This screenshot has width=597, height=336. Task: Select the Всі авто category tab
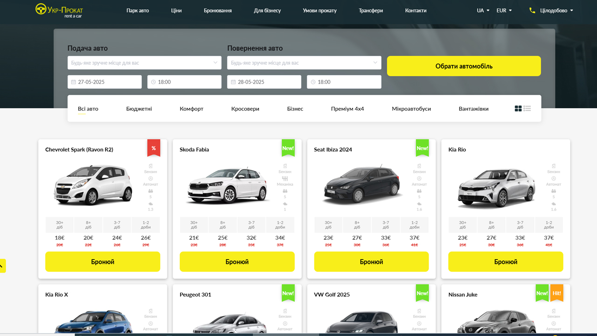coord(88,109)
